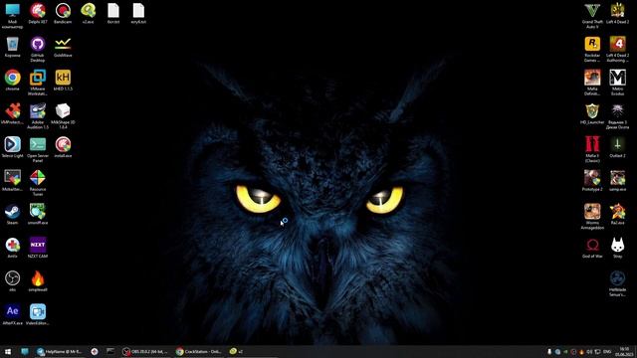Open the VideoEditor desktop shortcut
The width and height of the screenshot is (637, 358).
tap(38, 314)
